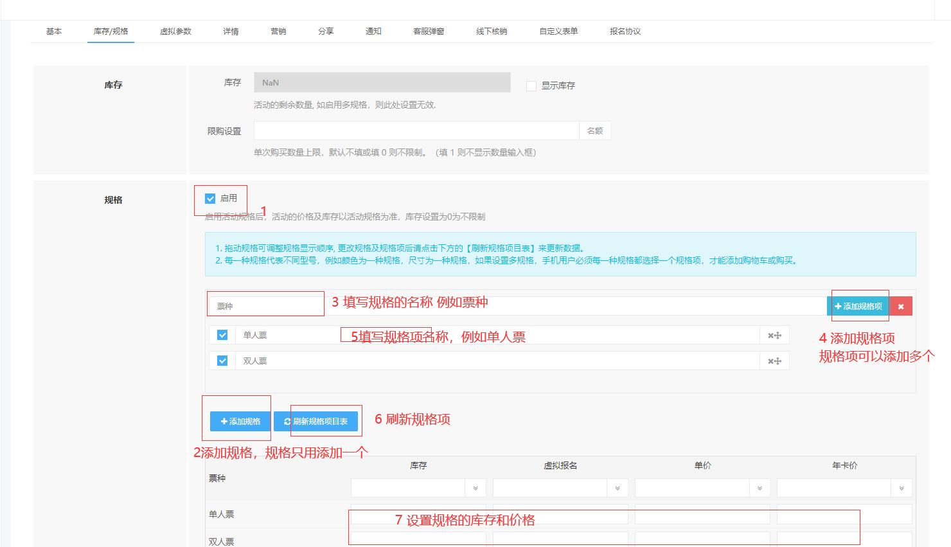Edit the 票种 specification name field
951x547 pixels.
coord(517,307)
